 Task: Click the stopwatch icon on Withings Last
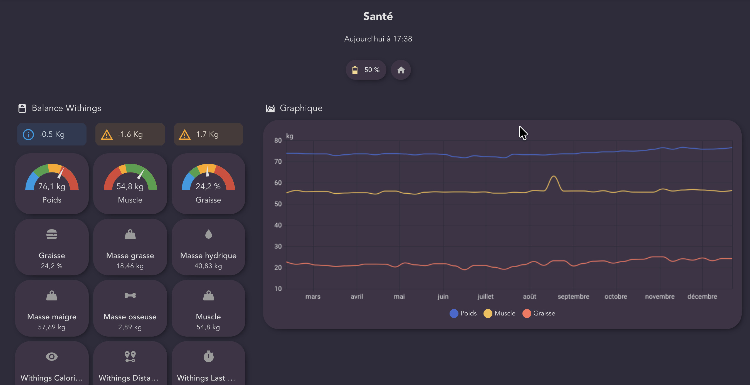coord(208,356)
